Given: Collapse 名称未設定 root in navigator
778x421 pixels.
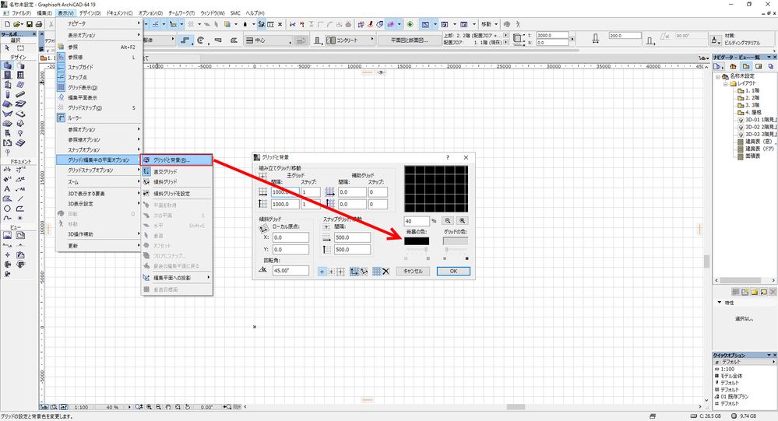Looking at the screenshot, I should click(x=717, y=76).
